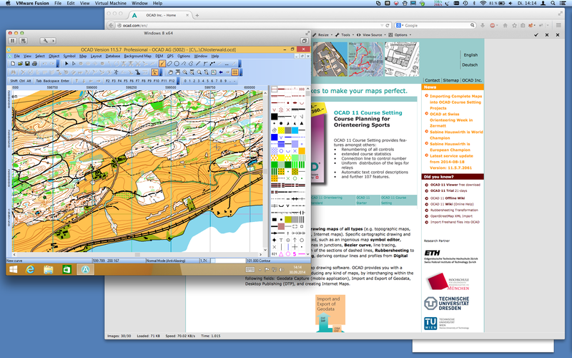
Task: Open VMware snapshot button
Action: point(24,41)
